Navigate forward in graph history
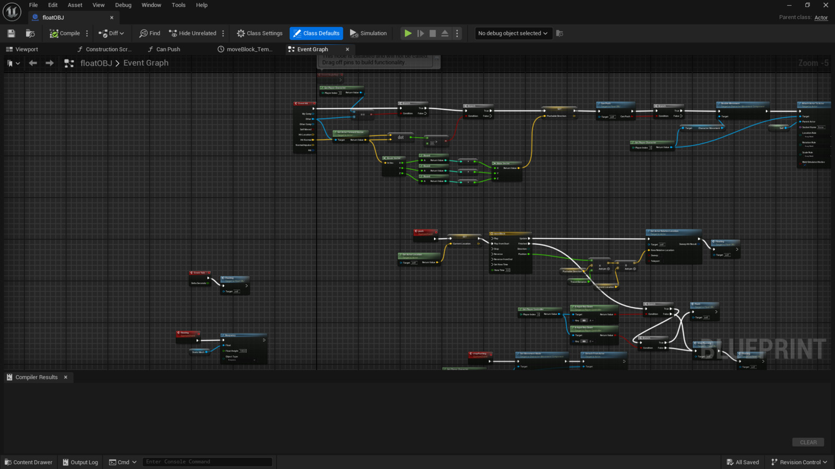 click(50, 63)
